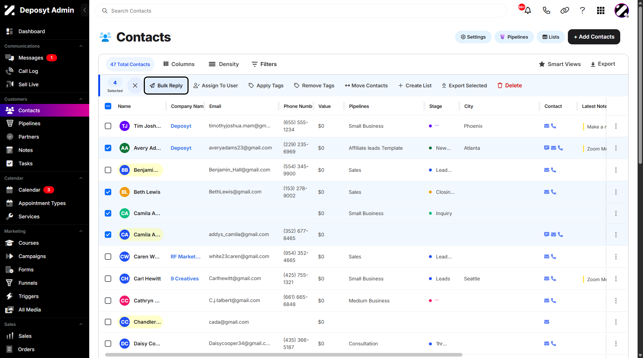Open the Smart Views dropdown
The height and width of the screenshot is (358, 643).
click(560, 64)
